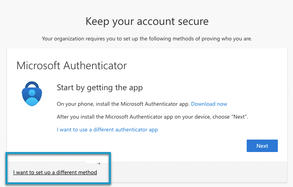
Task: Click the word Authenticator in the large card title
Action: (x=95, y=66)
